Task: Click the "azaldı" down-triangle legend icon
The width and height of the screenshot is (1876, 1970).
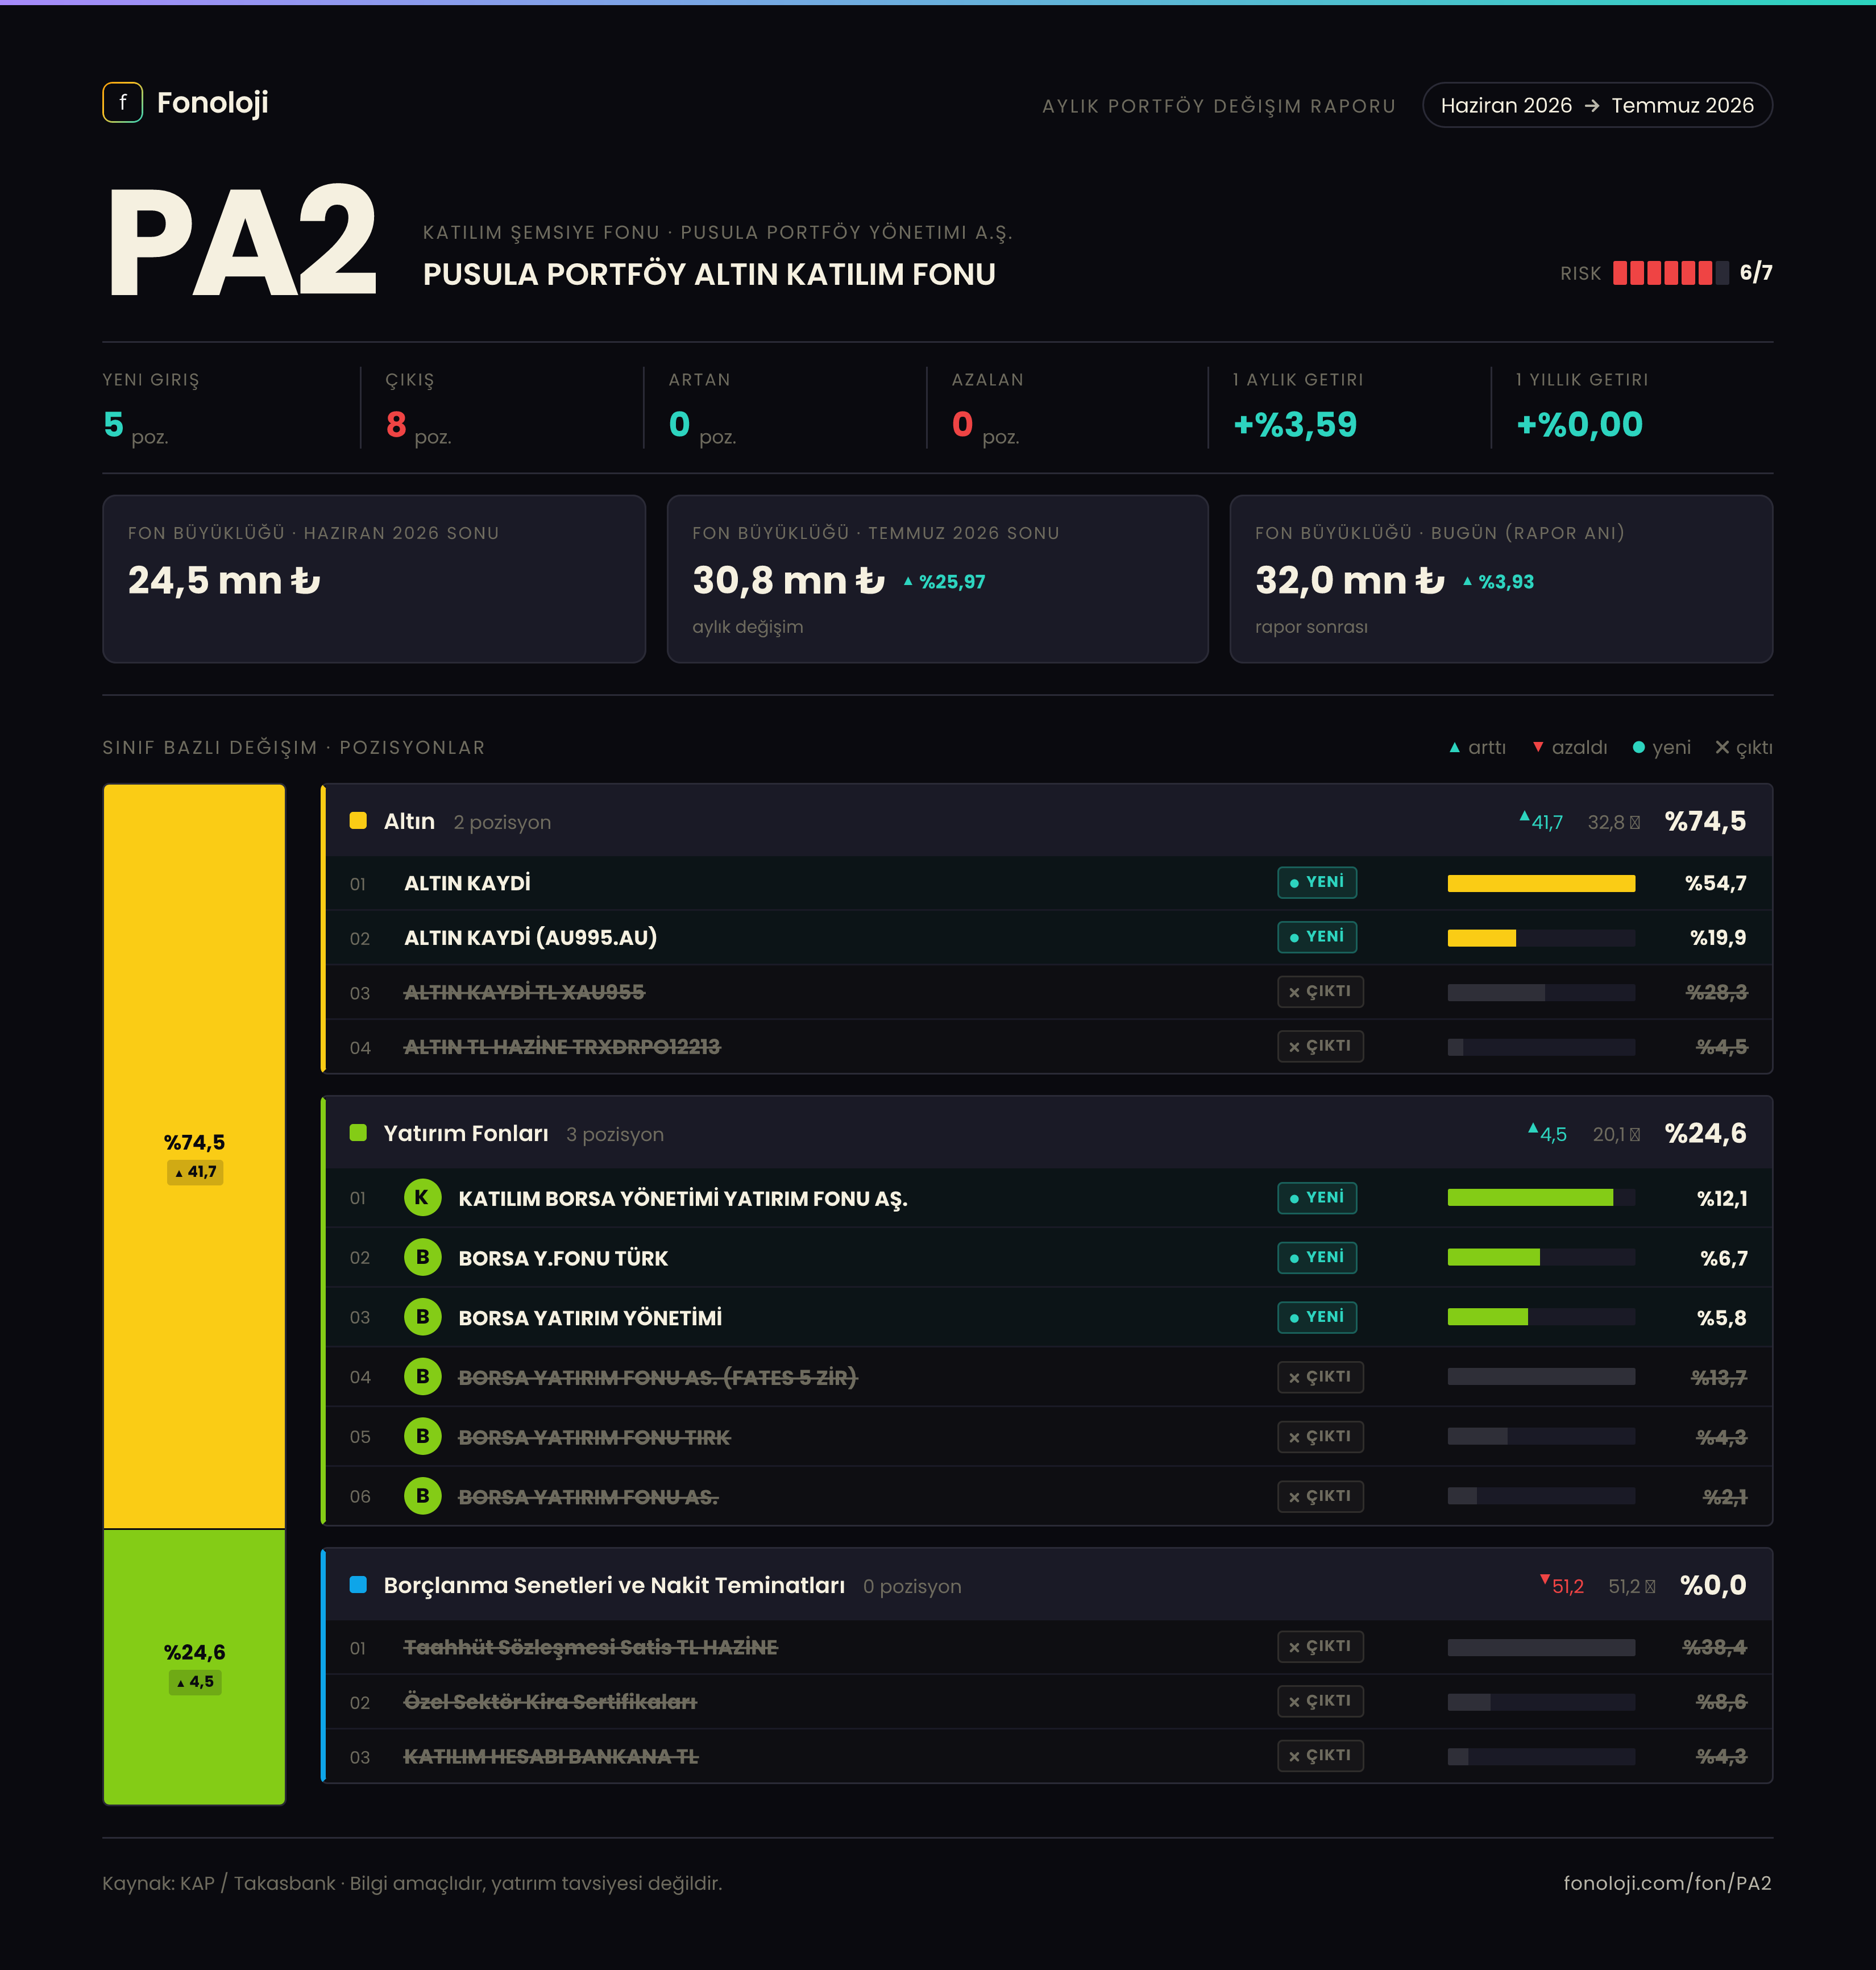Action: [1538, 748]
